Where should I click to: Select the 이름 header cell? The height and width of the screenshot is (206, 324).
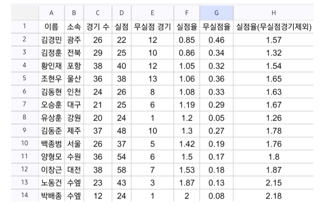click(x=51, y=27)
